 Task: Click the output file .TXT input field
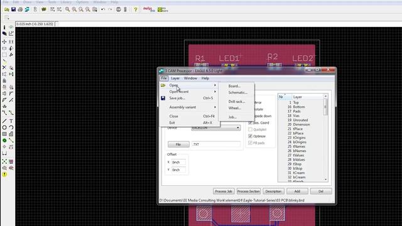pos(216,144)
